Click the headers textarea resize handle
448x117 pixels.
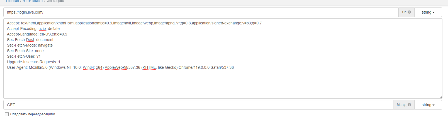point(440,97)
